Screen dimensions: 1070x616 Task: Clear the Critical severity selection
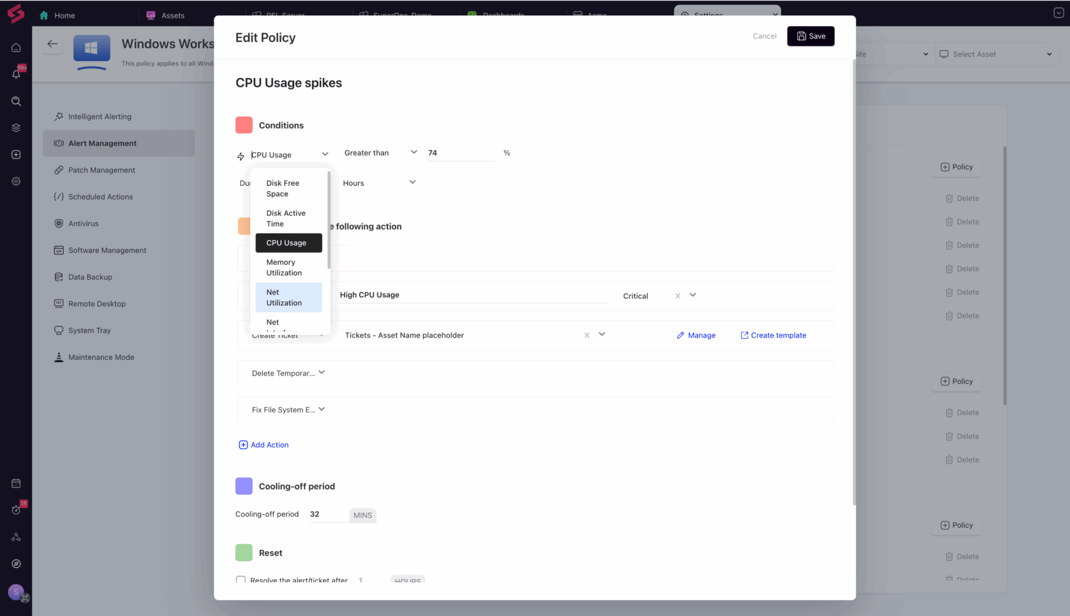[x=678, y=296]
